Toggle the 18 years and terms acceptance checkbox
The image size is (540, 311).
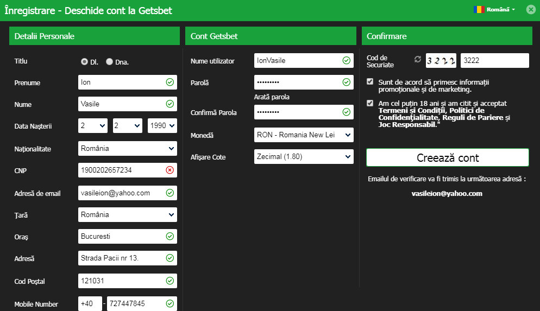tap(370, 103)
